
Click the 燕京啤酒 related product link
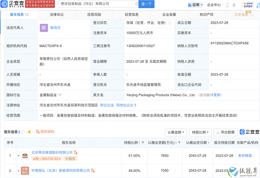click(x=245, y=156)
